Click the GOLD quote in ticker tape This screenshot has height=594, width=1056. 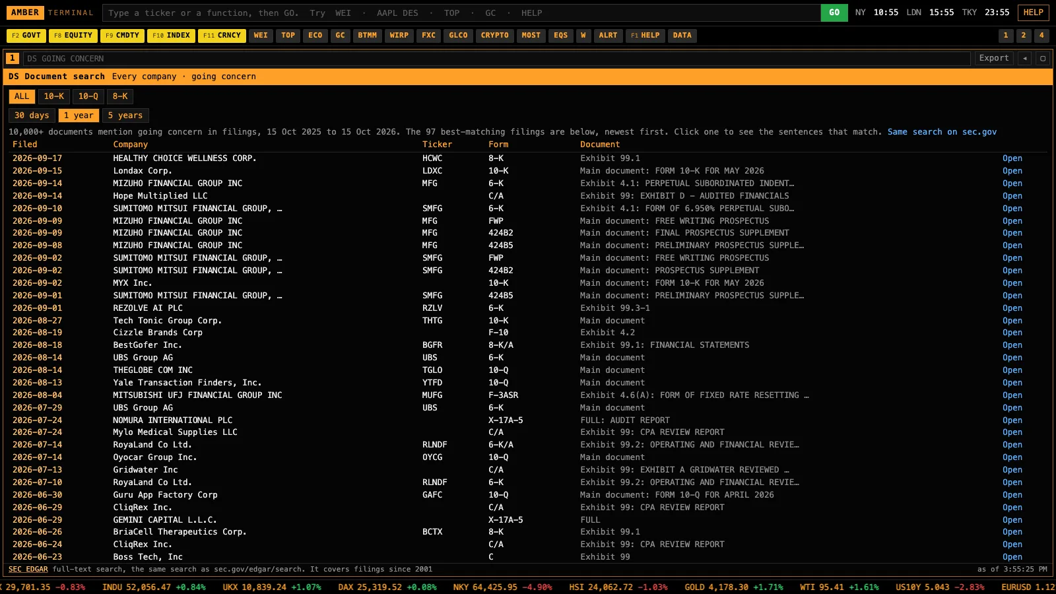tap(734, 587)
